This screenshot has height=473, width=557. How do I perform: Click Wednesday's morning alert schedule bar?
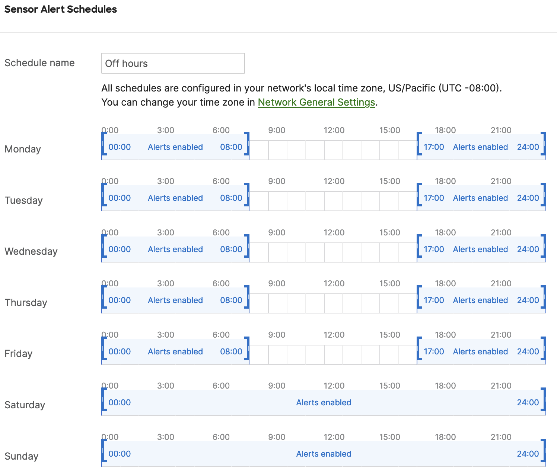coord(175,249)
